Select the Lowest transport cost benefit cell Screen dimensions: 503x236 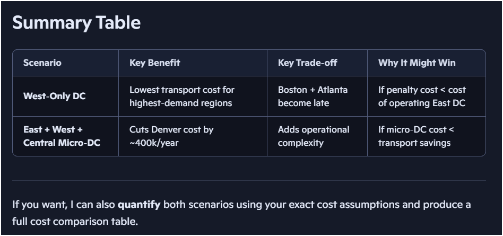point(182,97)
